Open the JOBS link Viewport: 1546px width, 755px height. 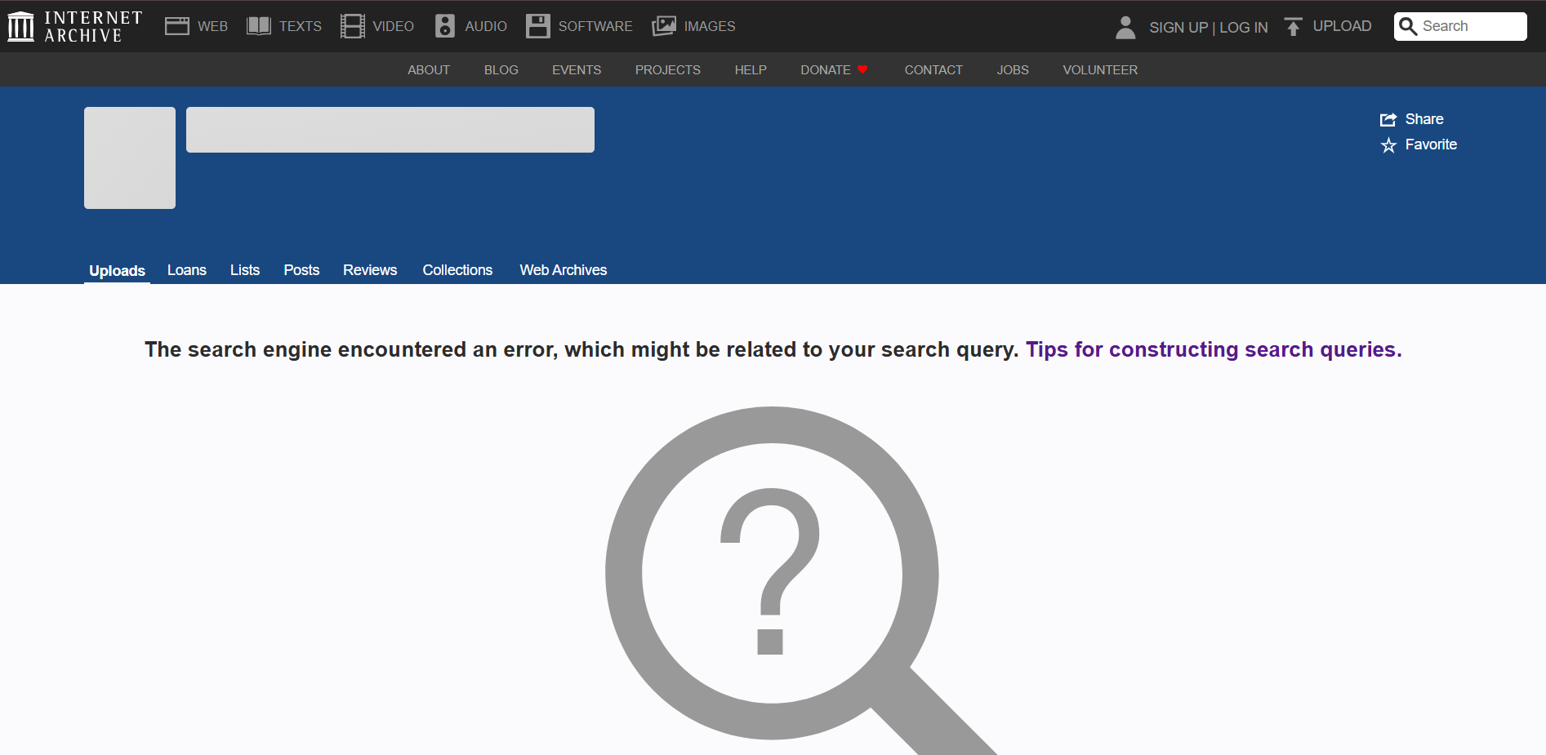point(1013,70)
